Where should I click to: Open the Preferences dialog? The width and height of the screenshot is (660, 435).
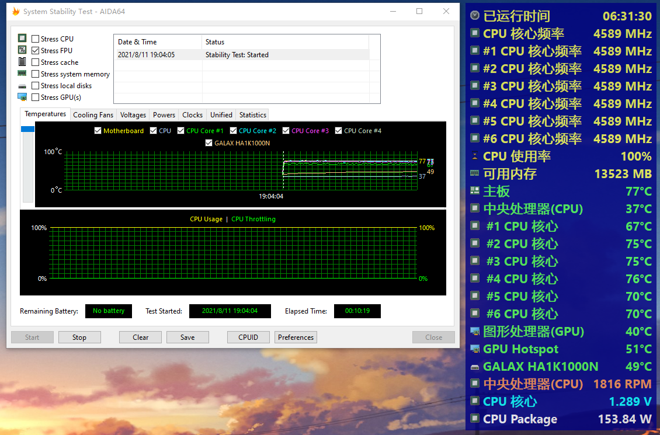pos(296,337)
